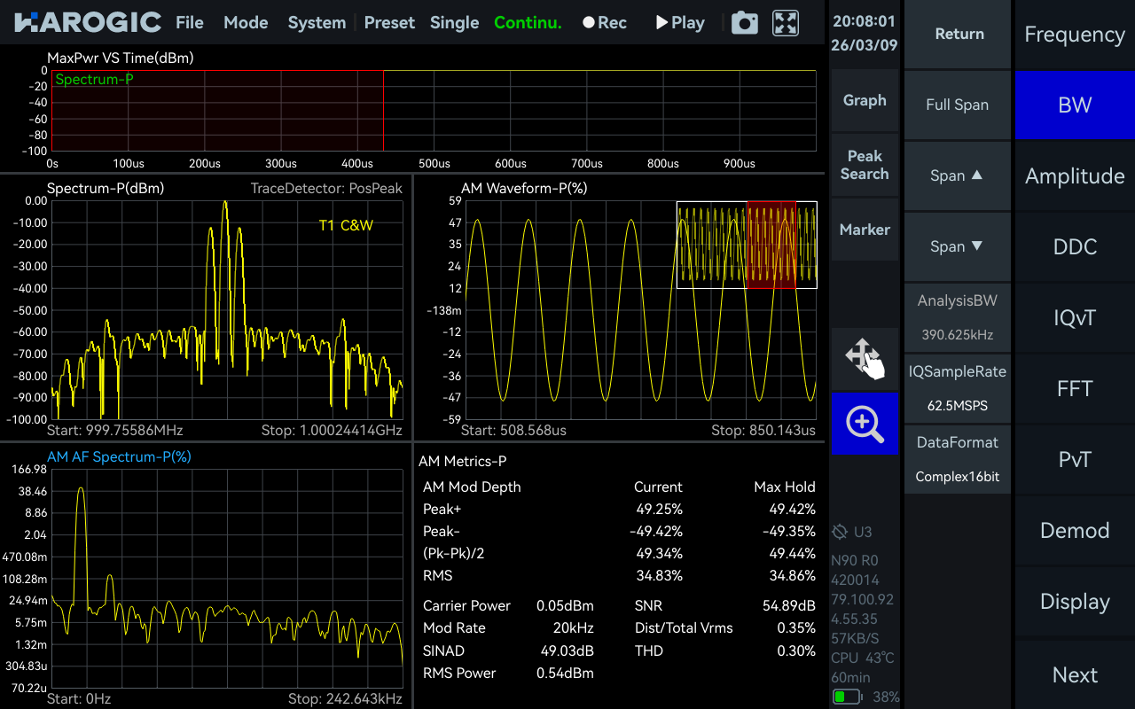Viewport: 1135px width, 709px height.
Task: Apply Full Span
Action: click(x=958, y=105)
